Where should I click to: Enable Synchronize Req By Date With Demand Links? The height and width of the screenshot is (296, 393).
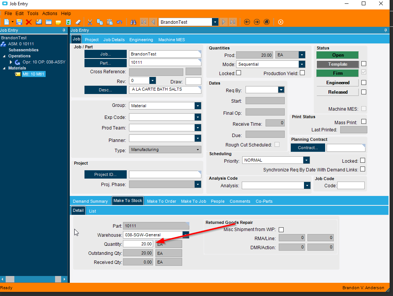[x=362, y=169]
